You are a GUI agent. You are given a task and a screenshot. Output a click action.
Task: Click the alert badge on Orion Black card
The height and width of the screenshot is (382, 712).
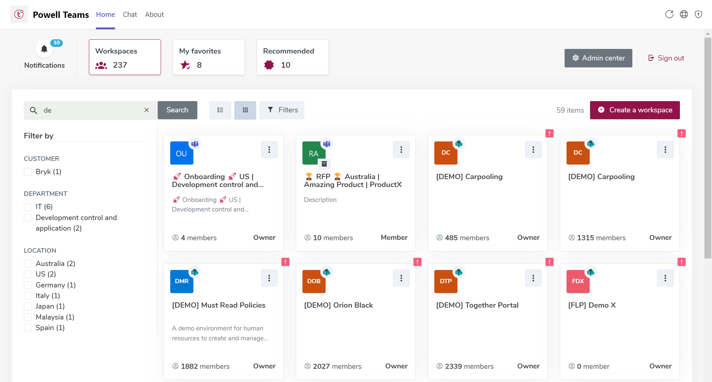417,262
